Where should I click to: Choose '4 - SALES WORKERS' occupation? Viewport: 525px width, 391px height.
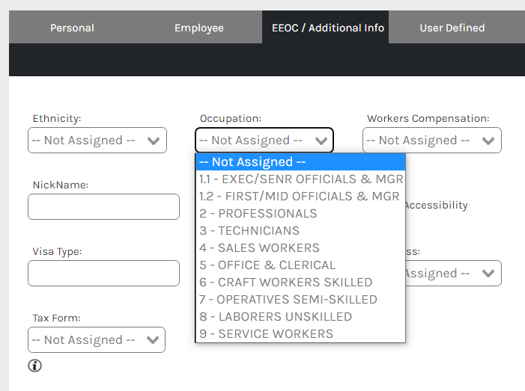tap(300, 248)
